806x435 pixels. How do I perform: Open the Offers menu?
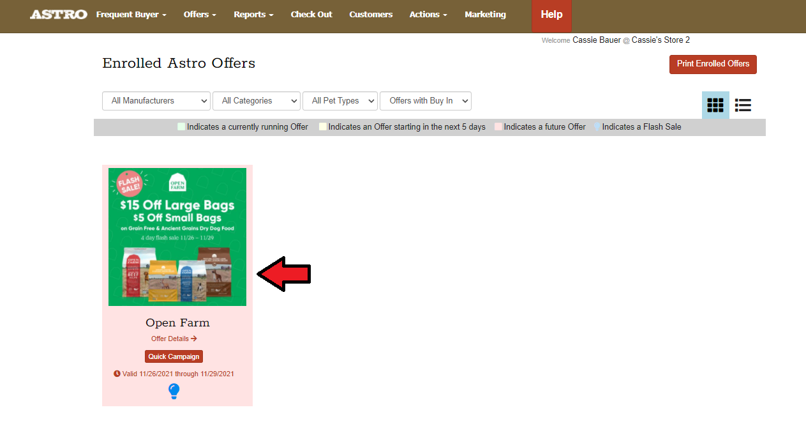(x=200, y=15)
